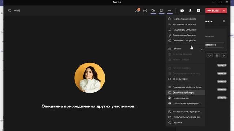Open the rooms settings gear icon
Viewport: 234px width, 131px height.
coord(224,55)
